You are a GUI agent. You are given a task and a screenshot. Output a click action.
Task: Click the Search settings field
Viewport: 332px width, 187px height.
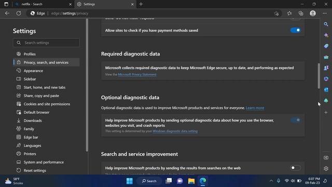46,43
